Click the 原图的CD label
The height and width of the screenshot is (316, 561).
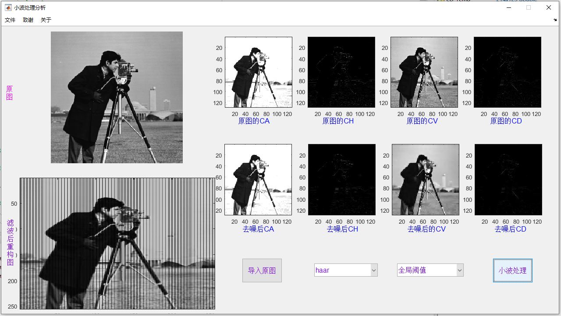coord(506,121)
